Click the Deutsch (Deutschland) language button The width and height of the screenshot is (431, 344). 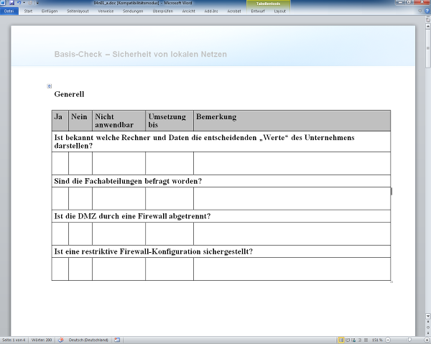point(83,340)
